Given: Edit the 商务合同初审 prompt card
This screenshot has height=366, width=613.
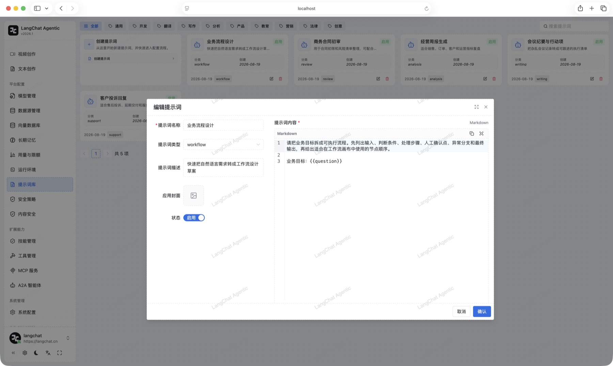Looking at the screenshot, I should coord(378,79).
